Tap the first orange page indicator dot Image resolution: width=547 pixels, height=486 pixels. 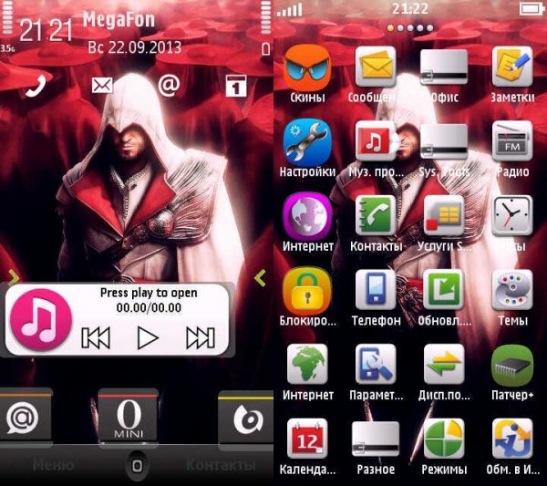[x=390, y=28]
